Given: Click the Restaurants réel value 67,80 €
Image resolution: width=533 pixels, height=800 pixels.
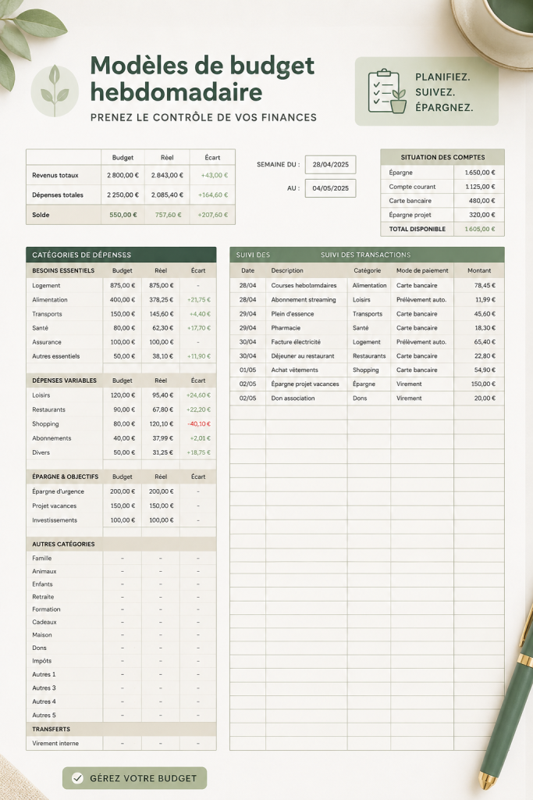Looking at the screenshot, I should [x=162, y=409].
